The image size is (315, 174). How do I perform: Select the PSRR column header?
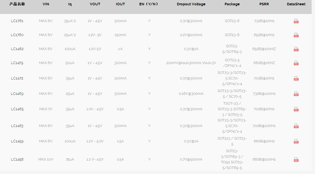click(x=264, y=4)
